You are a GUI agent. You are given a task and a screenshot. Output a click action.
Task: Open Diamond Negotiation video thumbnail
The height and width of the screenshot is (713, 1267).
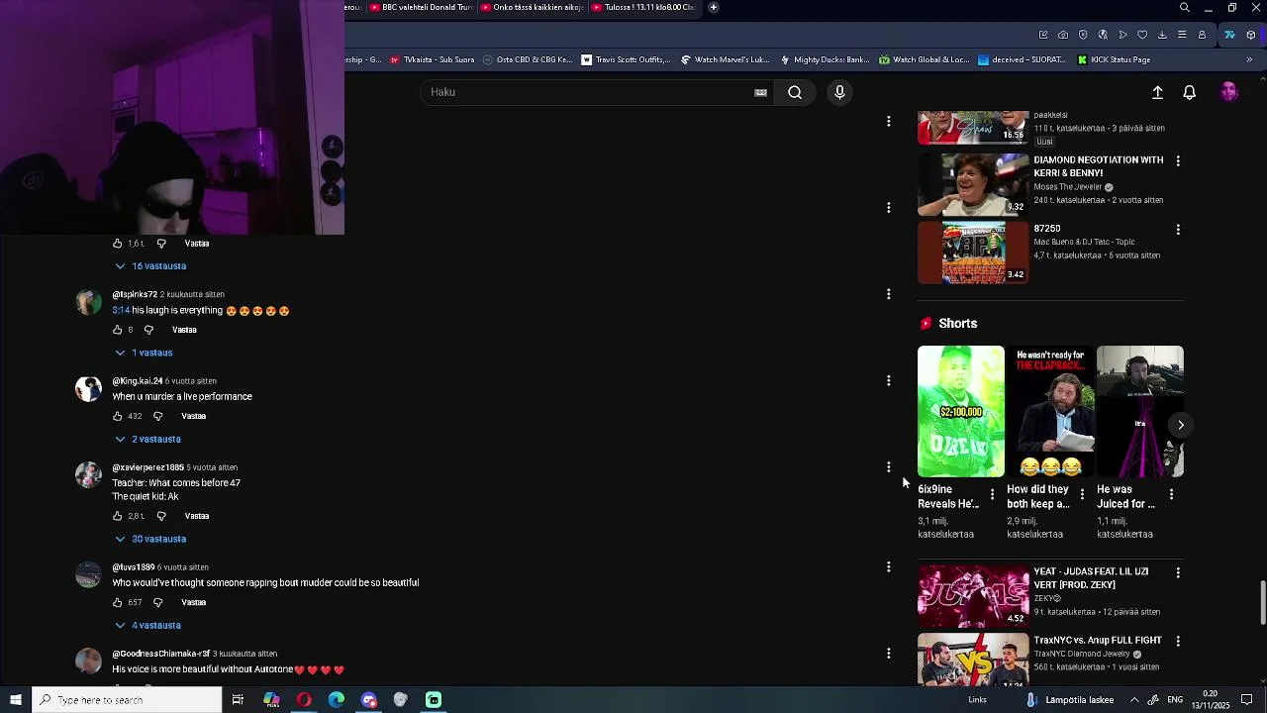pyautogui.click(x=973, y=184)
